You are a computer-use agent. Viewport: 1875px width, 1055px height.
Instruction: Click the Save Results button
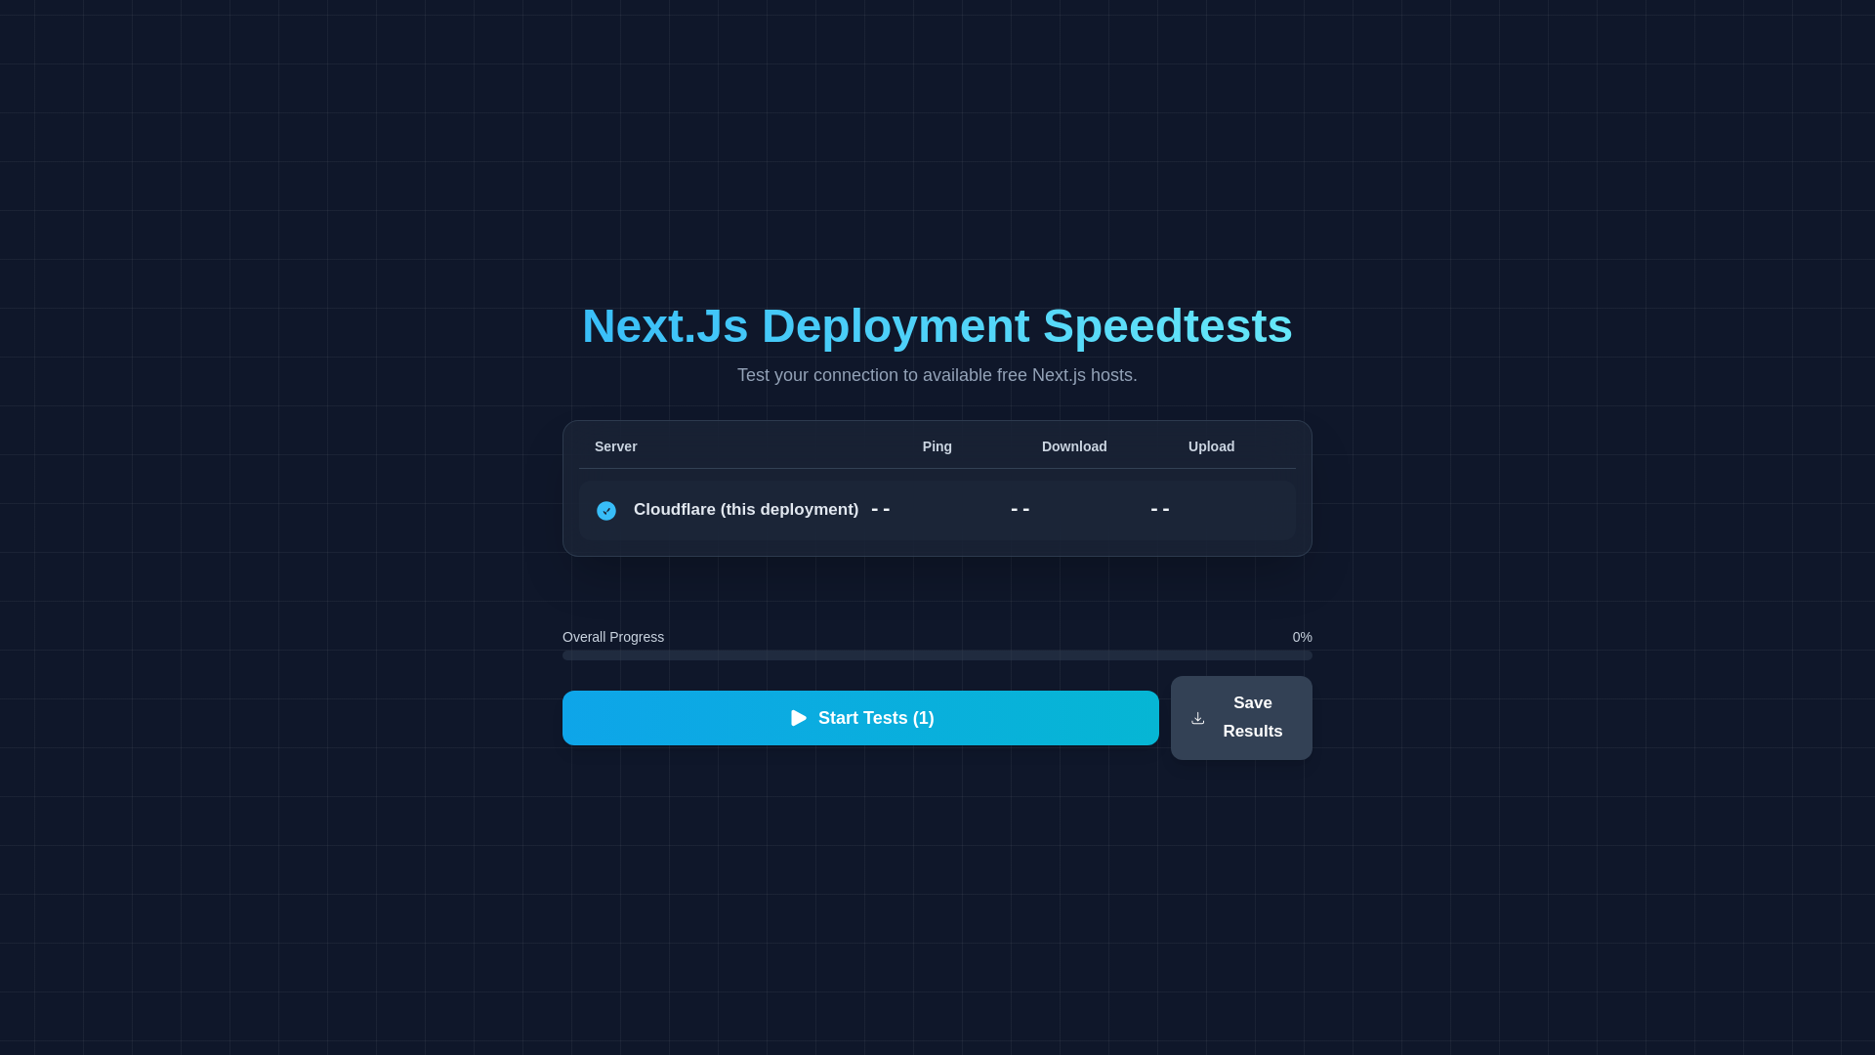tap(1241, 718)
